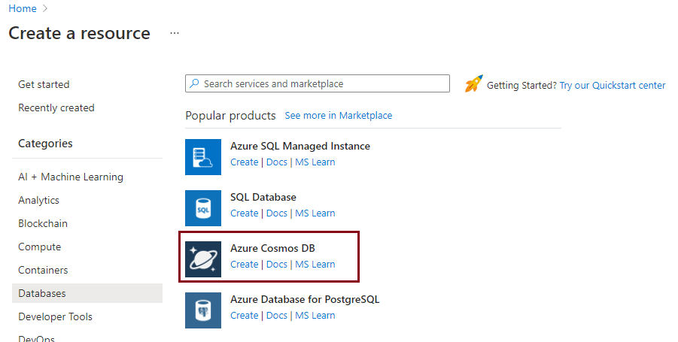Click Create under Azure Database for PostgreSQL
678x342 pixels.
point(245,316)
